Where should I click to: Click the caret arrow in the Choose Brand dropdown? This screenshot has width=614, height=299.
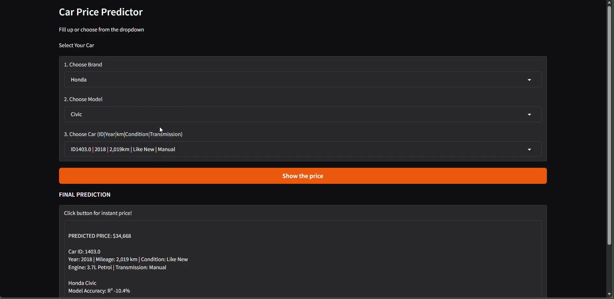tap(529, 80)
